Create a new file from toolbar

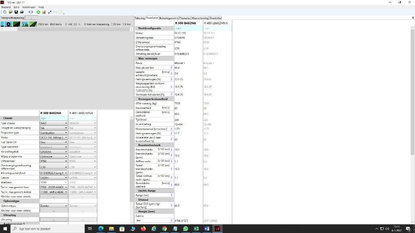[x=4, y=12]
